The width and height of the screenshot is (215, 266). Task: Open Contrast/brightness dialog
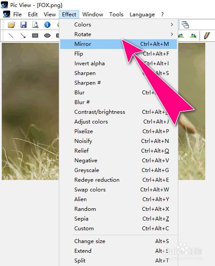[x=119, y=112]
